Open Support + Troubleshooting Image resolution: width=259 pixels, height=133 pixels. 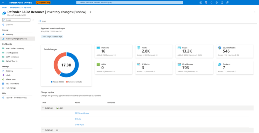[x=16, y=98]
